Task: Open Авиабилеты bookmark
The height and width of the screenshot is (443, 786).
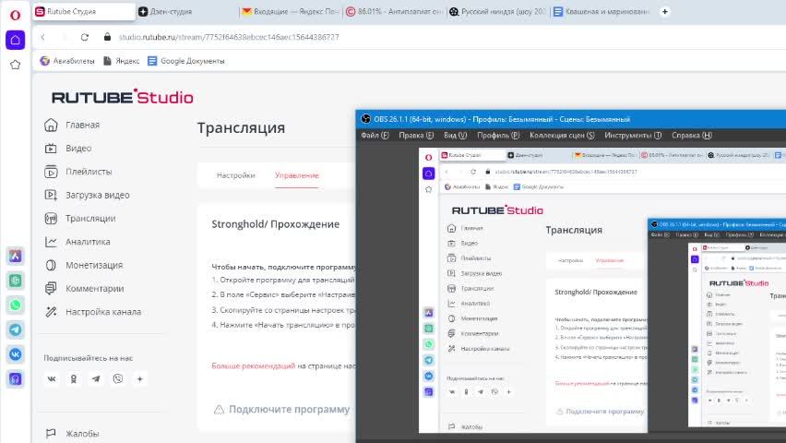Action: click(67, 61)
